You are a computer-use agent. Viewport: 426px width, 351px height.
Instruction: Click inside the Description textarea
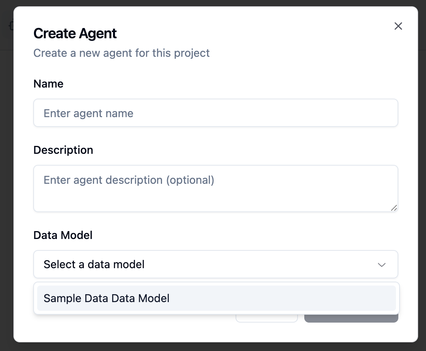[215, 189]
